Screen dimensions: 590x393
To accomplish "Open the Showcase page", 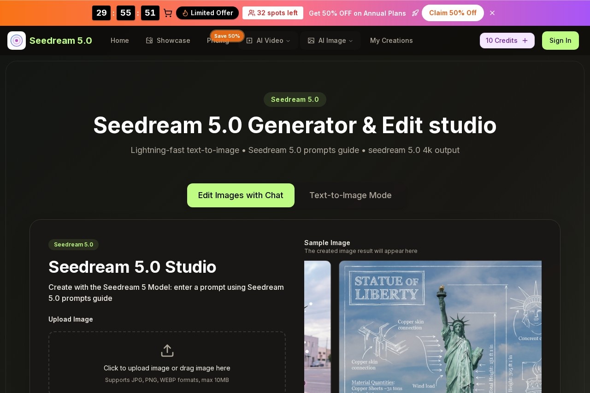I will pyautogui.click(x=168, y=41).
